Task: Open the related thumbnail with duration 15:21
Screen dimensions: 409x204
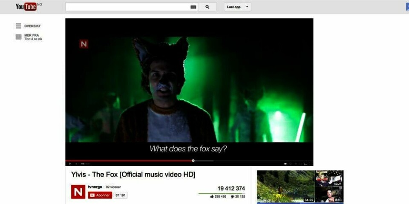Action: pyautogui.click(x=329, y=178)
